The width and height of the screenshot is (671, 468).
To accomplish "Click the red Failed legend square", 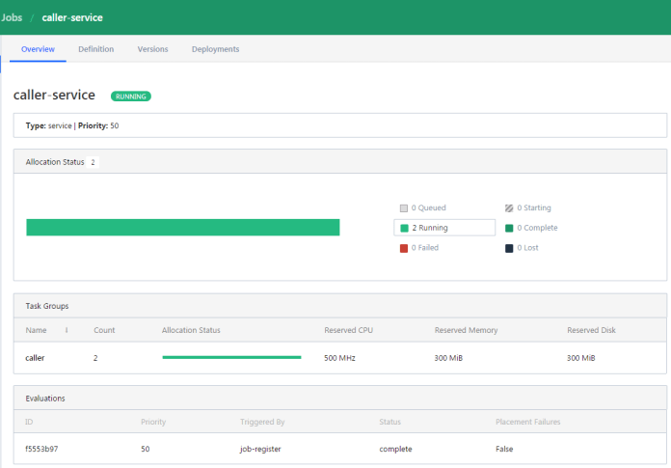I will tap(405, 248).
